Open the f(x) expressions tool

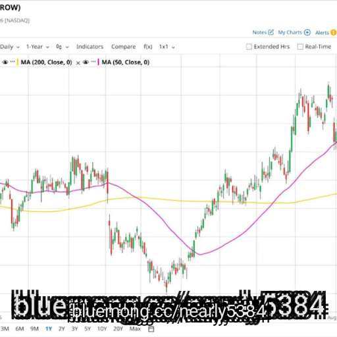tap(148, 47)
